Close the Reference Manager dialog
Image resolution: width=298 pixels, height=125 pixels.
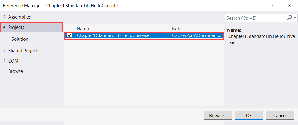tap(290, 6)
